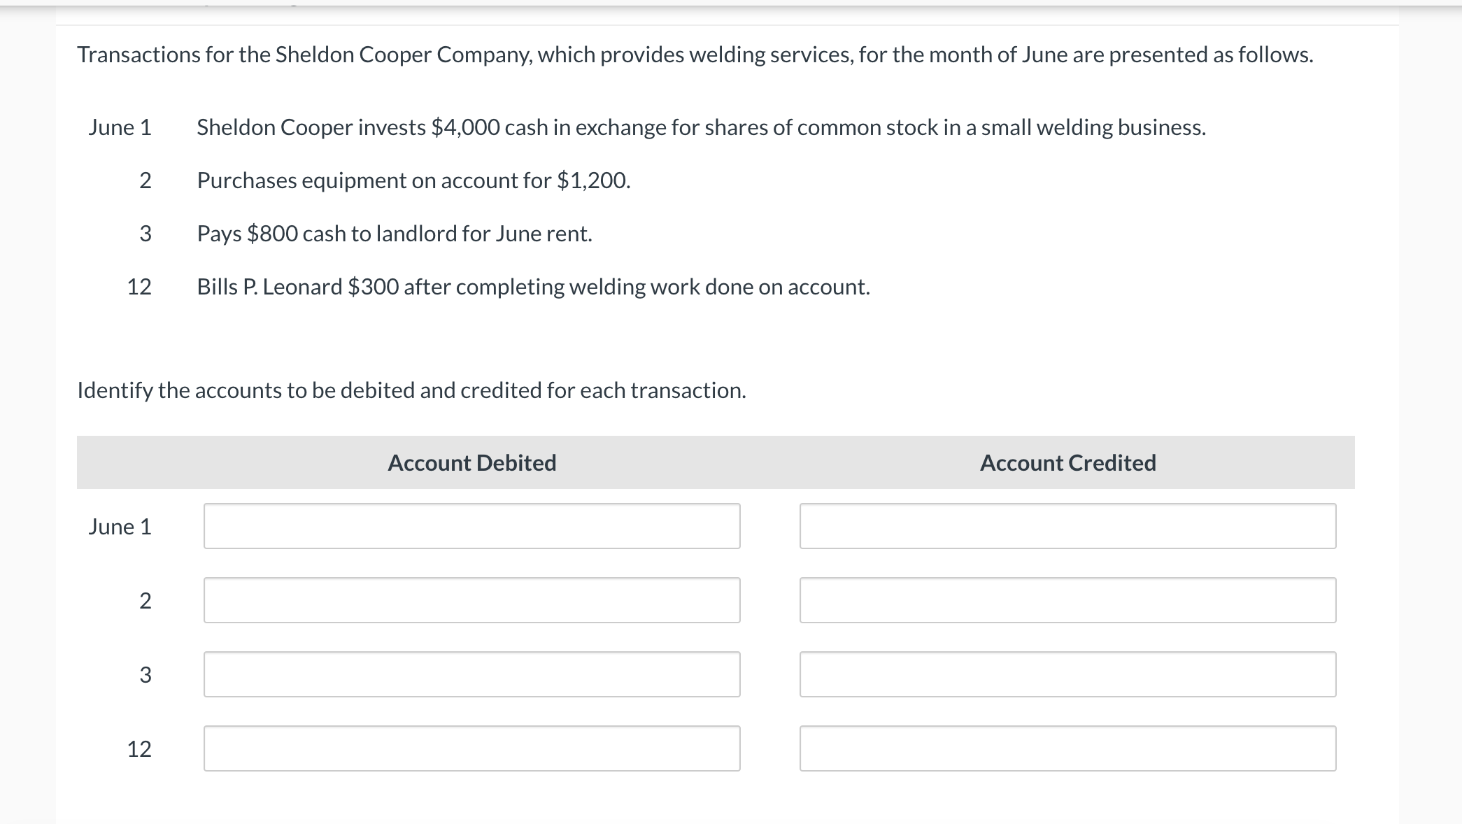1462x824 pixels.
Task: Select the Account Debited column header
Action: pyautogui.click(x=471, y=462)
